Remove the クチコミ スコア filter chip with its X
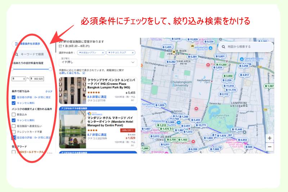 point(132,53)
